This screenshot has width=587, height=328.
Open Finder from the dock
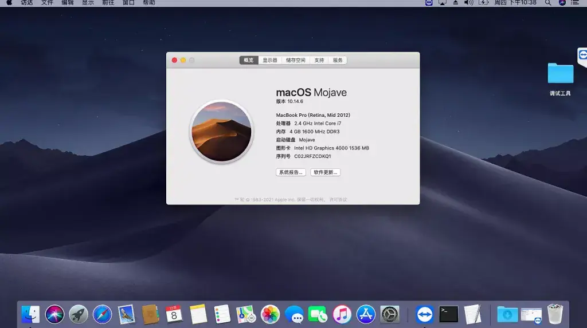[x=31, y=314]
